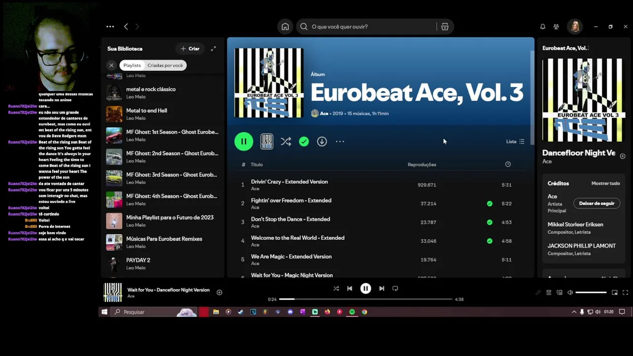Open MF Ghost: 3rd Season playlist

(x=163, y=178)
